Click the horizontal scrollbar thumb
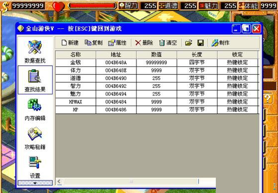Screen dimensions: 278x193 click(131, 182)
